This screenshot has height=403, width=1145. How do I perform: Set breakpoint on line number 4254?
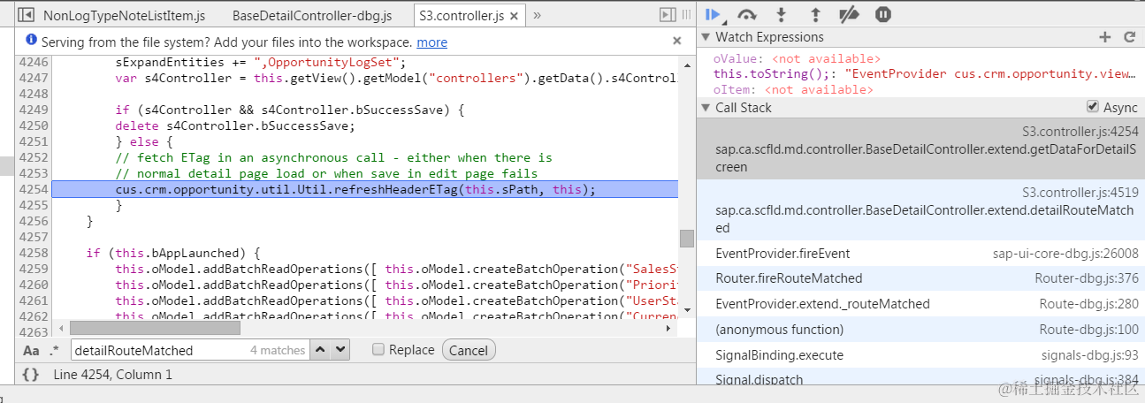(x=34, y=190)
